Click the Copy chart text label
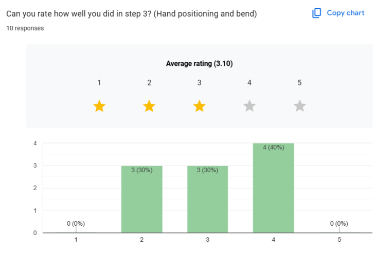 (x=346, y=13)
